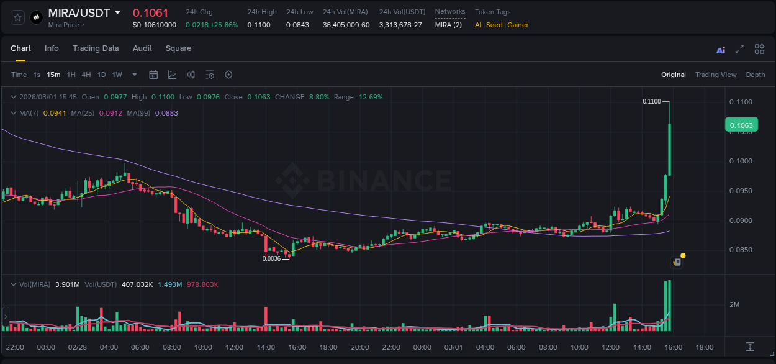Open the technical indicators icon
Screen dimensions: 776x364
(x=171, y=75)
